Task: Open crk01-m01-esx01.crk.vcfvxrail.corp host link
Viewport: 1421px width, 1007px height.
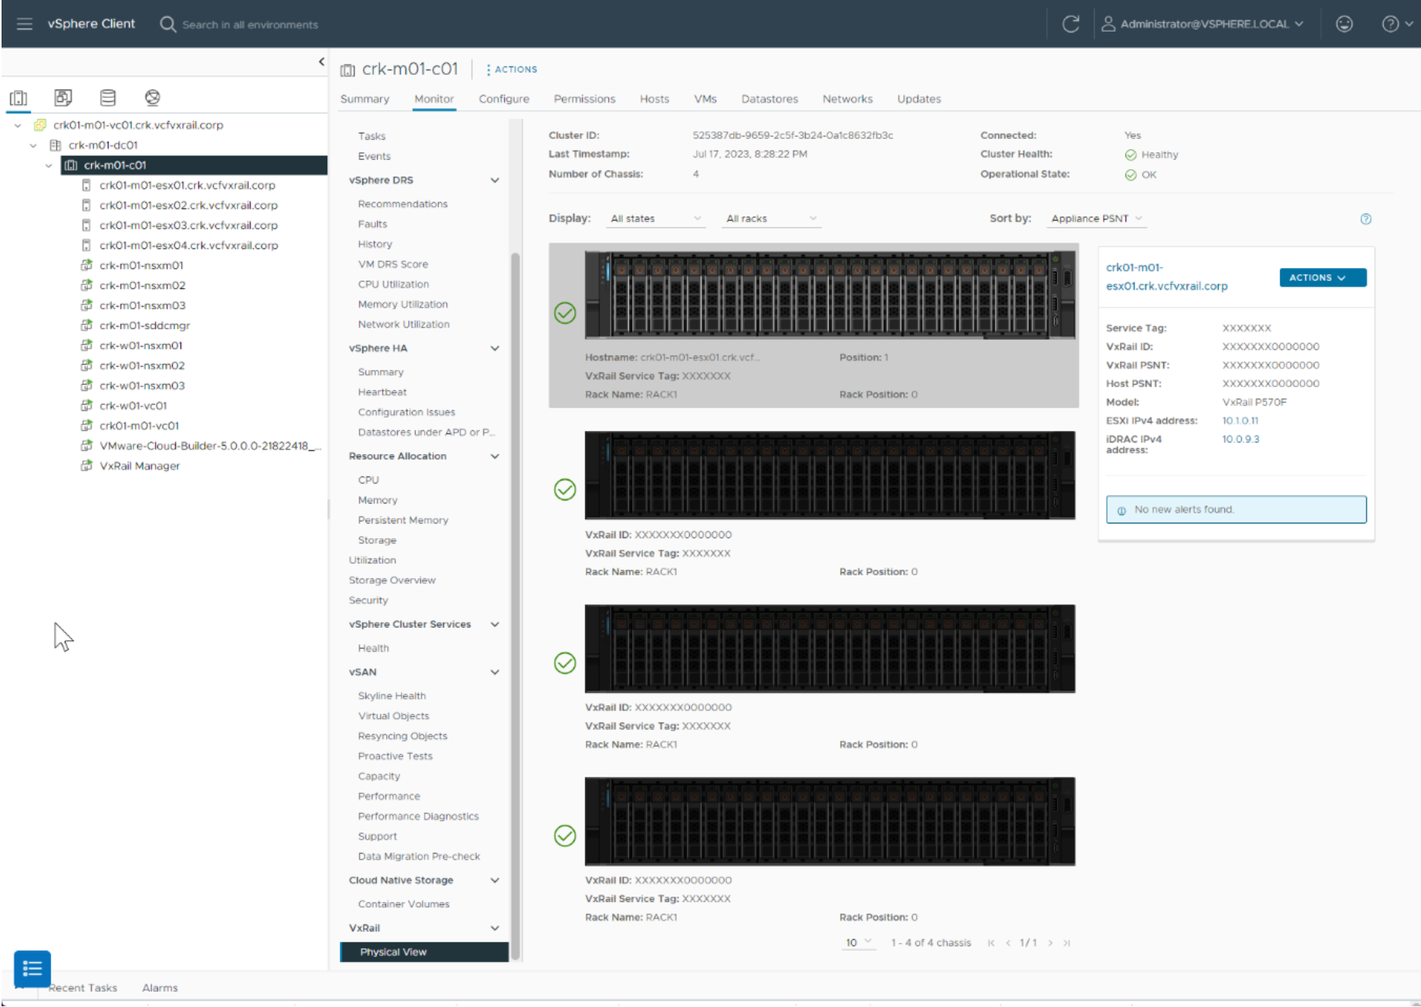Action: 1166,276
